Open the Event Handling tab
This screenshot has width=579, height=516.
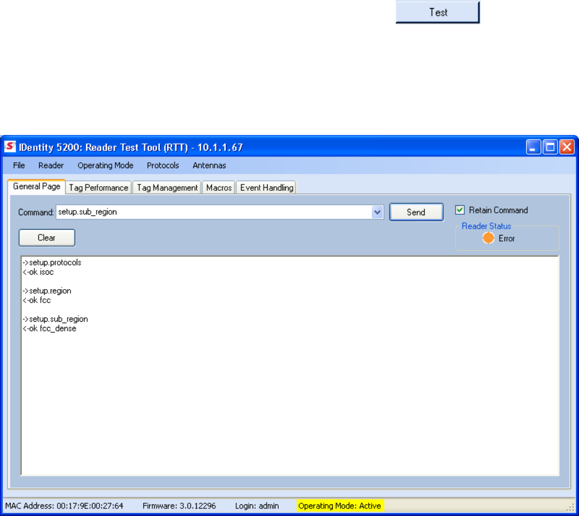pos(267,187)
